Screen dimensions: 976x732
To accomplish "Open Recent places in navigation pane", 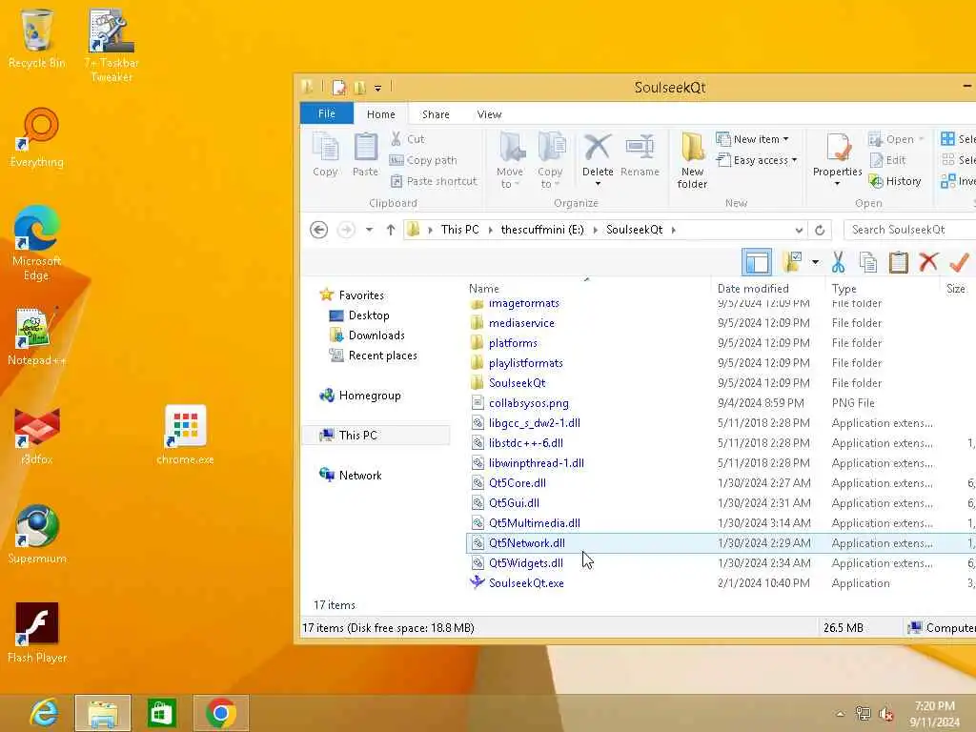I will pos(382,356).
